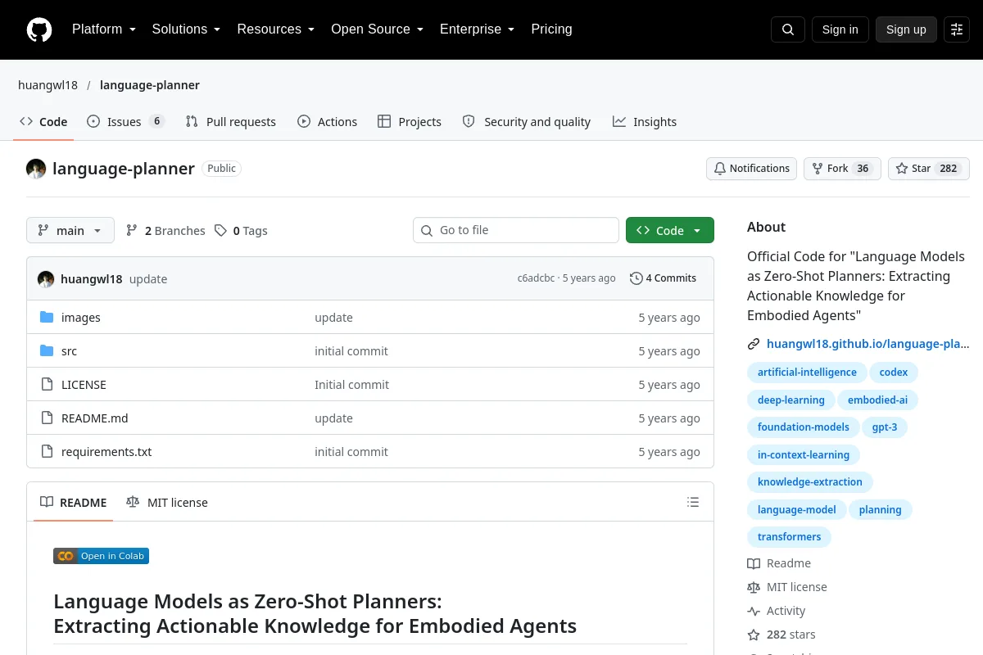Image resolution: width=983 pixels, height=655 pixels.
Task: Select the gpt-3 topic tag
Action: 885,427
